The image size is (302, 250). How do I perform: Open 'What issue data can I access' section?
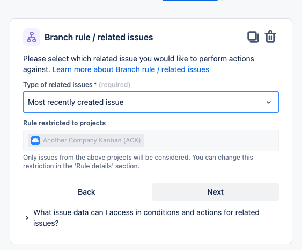coord(146,218)
